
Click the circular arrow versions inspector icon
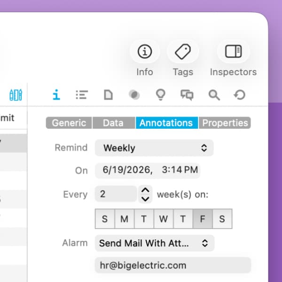(x=240, y=94)
